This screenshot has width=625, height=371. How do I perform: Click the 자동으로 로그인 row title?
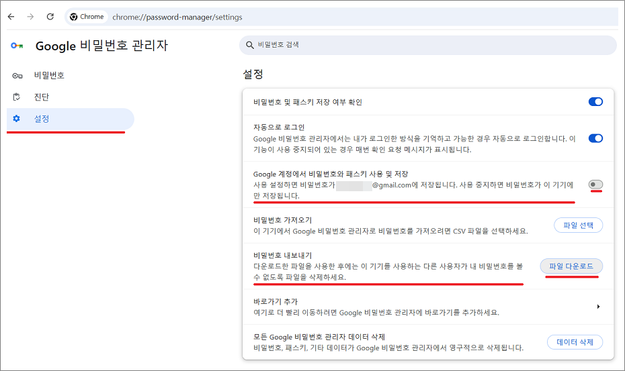[x=279, y=127]
